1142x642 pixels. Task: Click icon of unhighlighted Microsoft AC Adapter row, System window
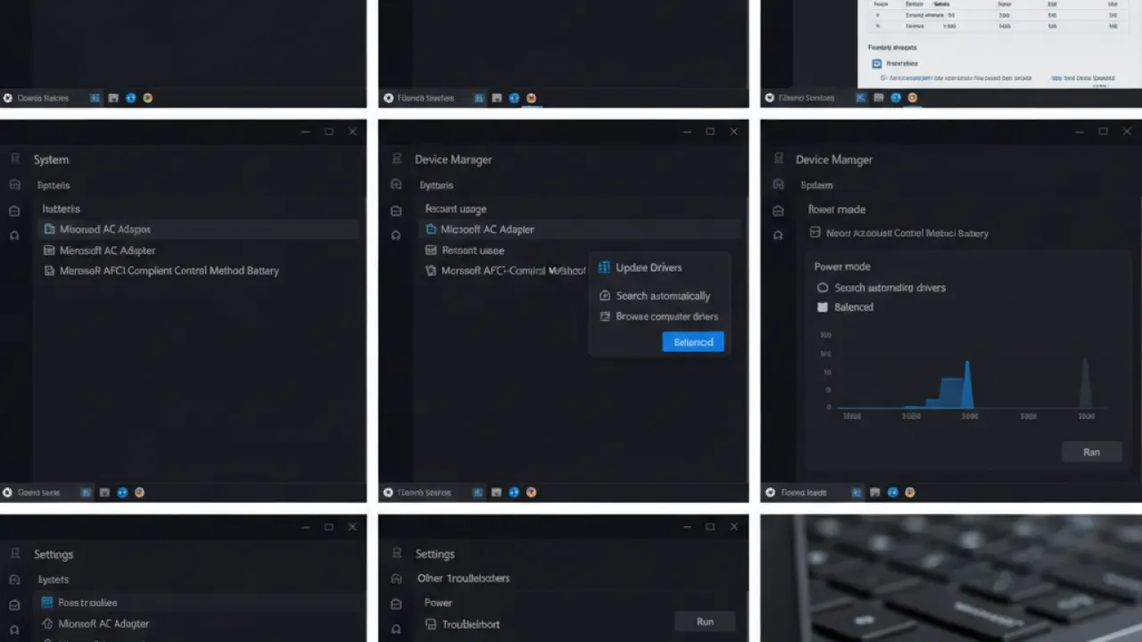[50, 251]
